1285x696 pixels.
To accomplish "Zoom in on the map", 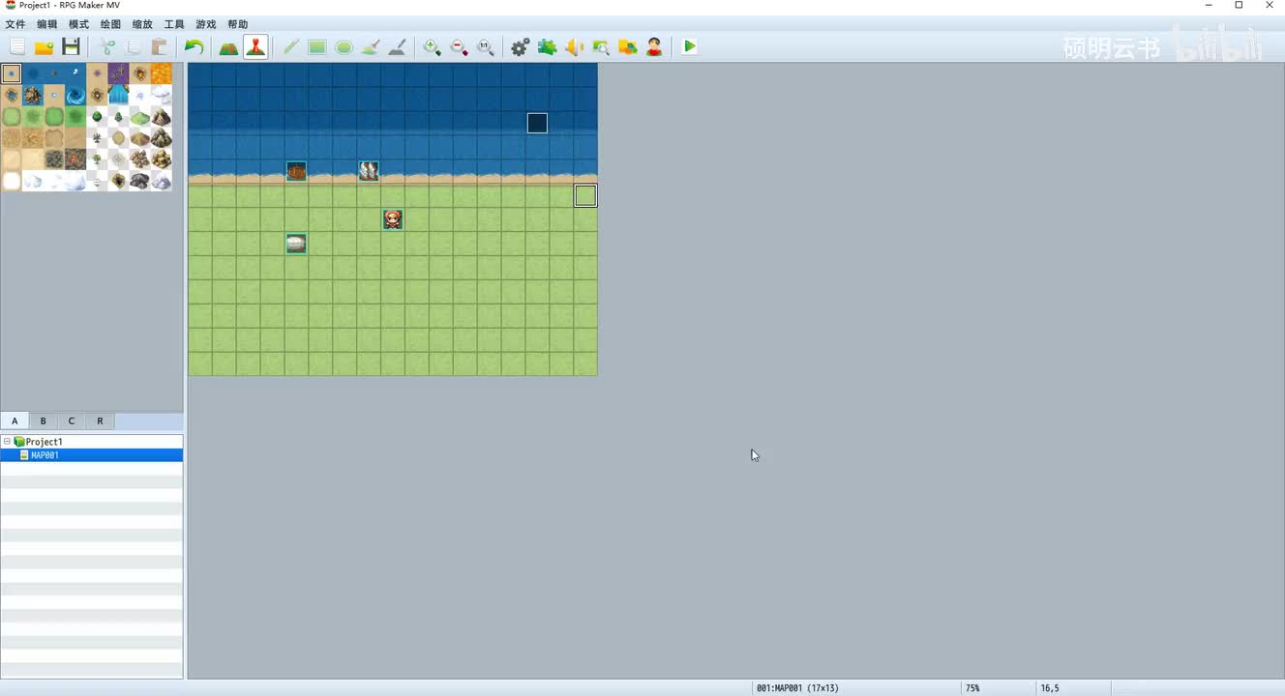I will (433, 46).
